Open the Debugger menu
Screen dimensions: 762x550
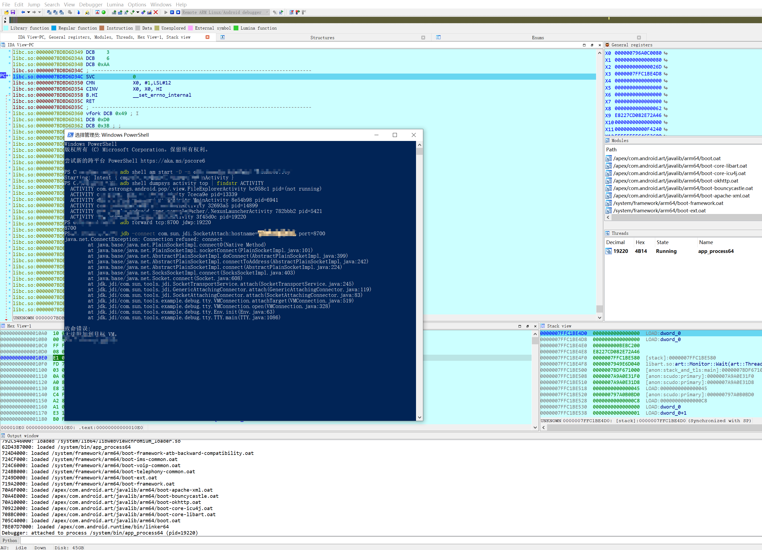point(90,4)
